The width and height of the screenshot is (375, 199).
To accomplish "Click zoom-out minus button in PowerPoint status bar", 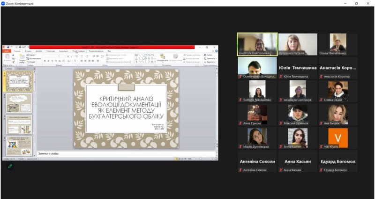I will 194,159.
